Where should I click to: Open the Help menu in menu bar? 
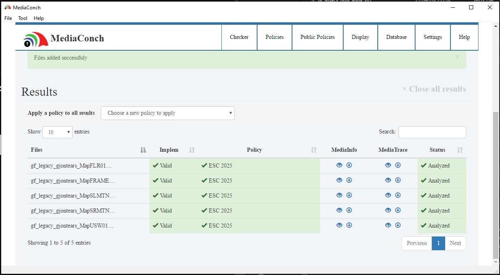click(39, 18)
